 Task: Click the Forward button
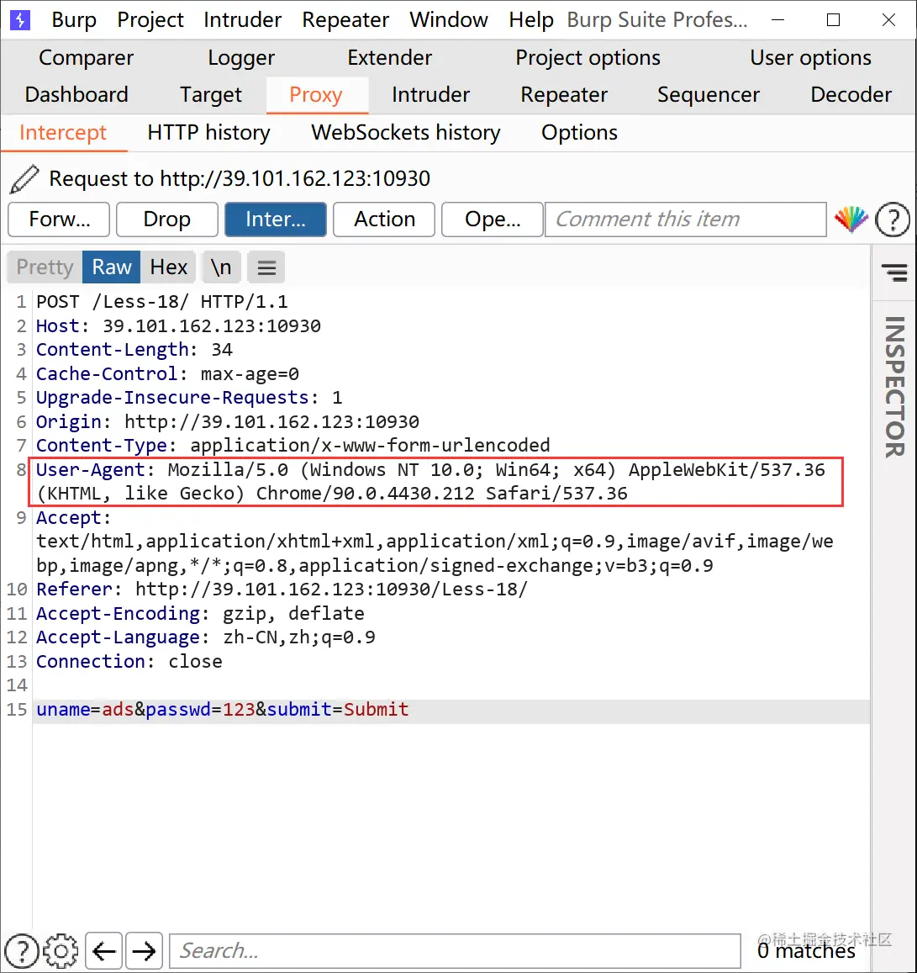(x=59, y=219)
